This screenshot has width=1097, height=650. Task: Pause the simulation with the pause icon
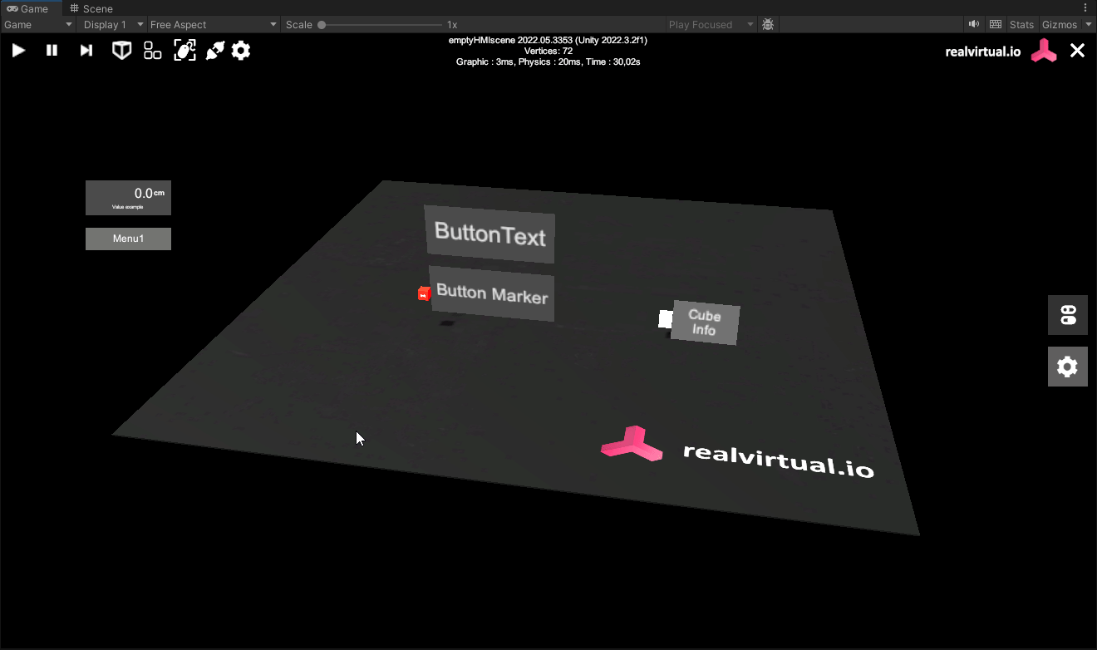coord(52,51)
